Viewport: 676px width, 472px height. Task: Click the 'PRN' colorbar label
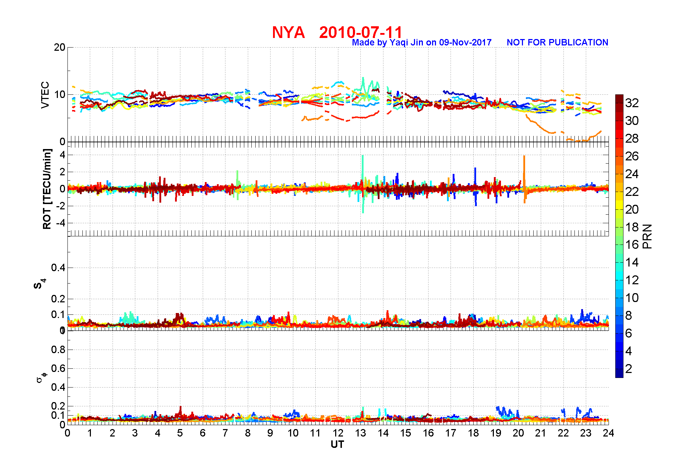[x=648, y=236]
